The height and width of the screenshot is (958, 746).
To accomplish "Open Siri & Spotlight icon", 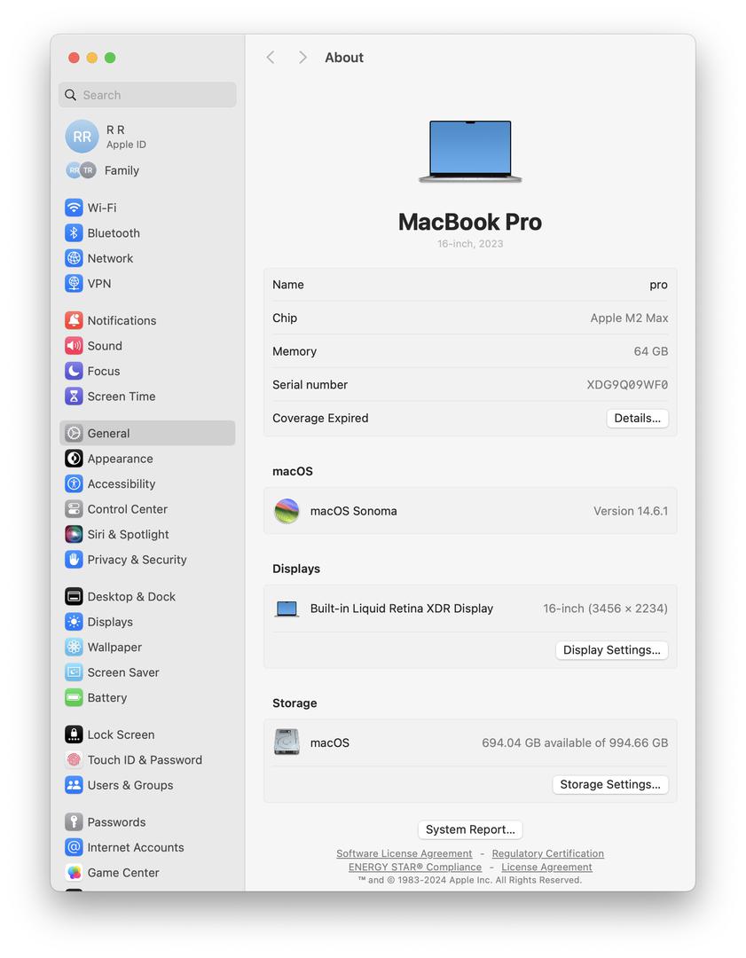I will point(74,534).
